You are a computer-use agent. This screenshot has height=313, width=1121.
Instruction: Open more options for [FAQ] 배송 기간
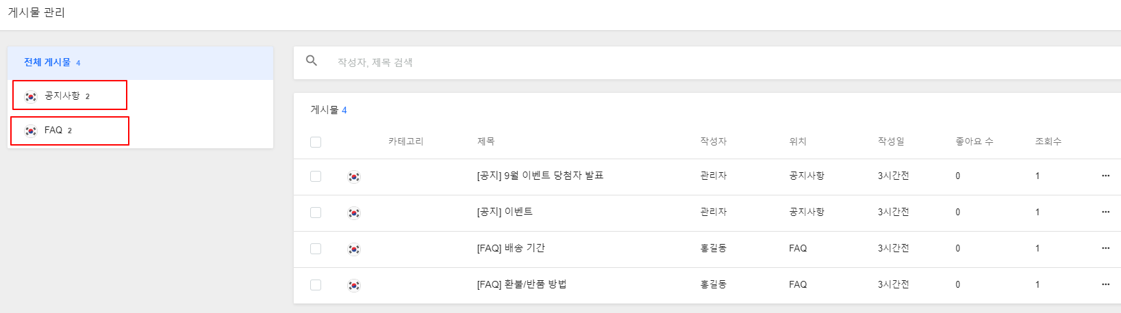pyautogui.click(x=1105, y=248)
